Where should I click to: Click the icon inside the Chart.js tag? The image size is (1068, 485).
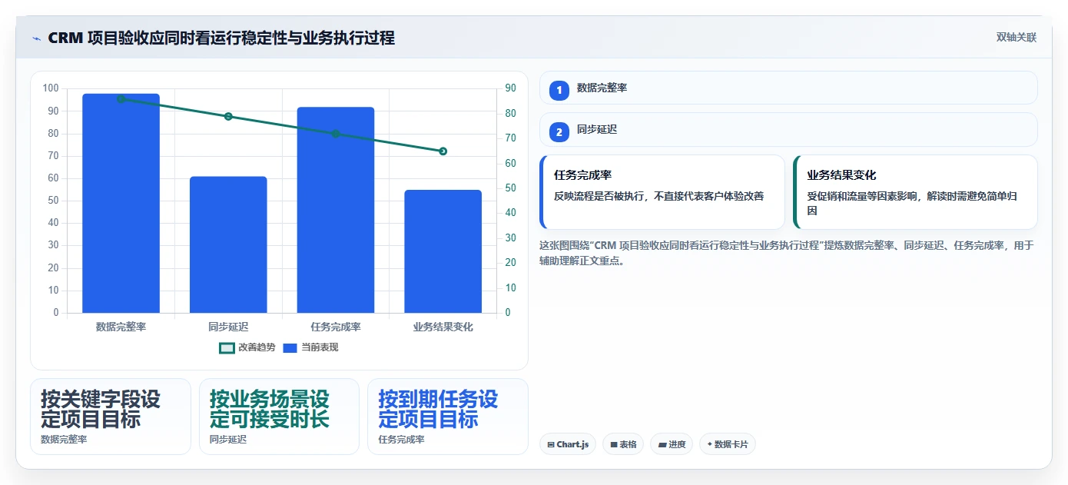[x=551, y=444]
